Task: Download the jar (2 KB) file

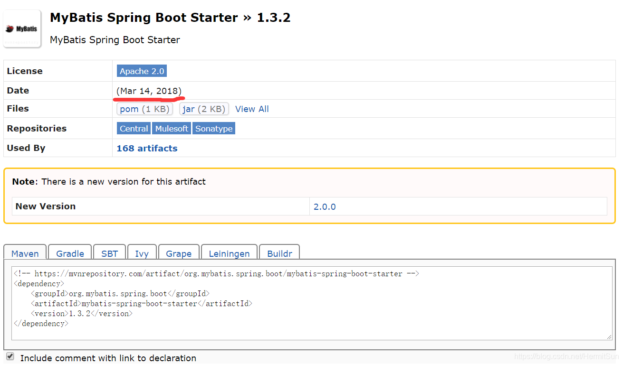Action: pos(204,109)
